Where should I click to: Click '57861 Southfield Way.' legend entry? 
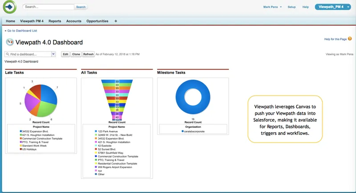pos(110,153)
